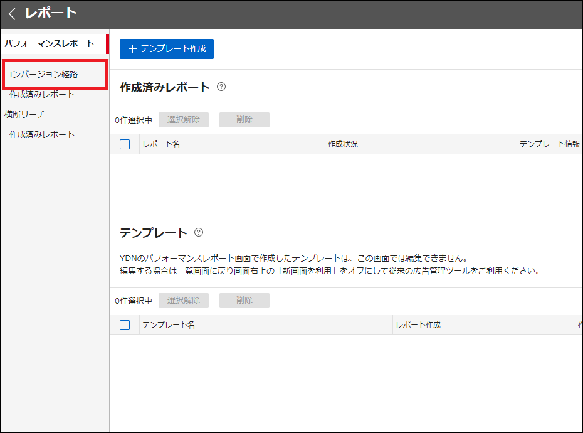The image size is (583, 433).
Task: Click the 作成状況 column header
Action: (343, 144)
